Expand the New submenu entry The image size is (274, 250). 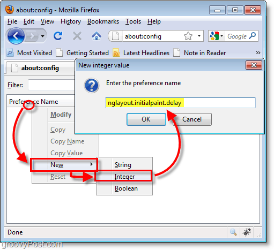(64, 165)
